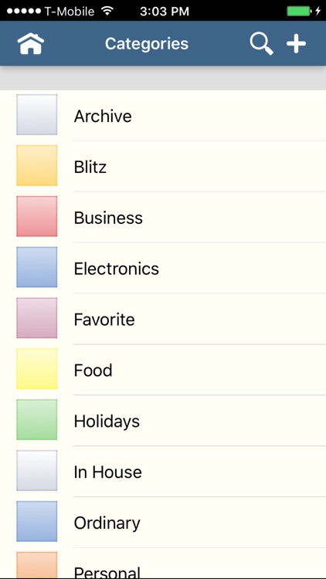Tap the Home icon in header

coord(31,43)
